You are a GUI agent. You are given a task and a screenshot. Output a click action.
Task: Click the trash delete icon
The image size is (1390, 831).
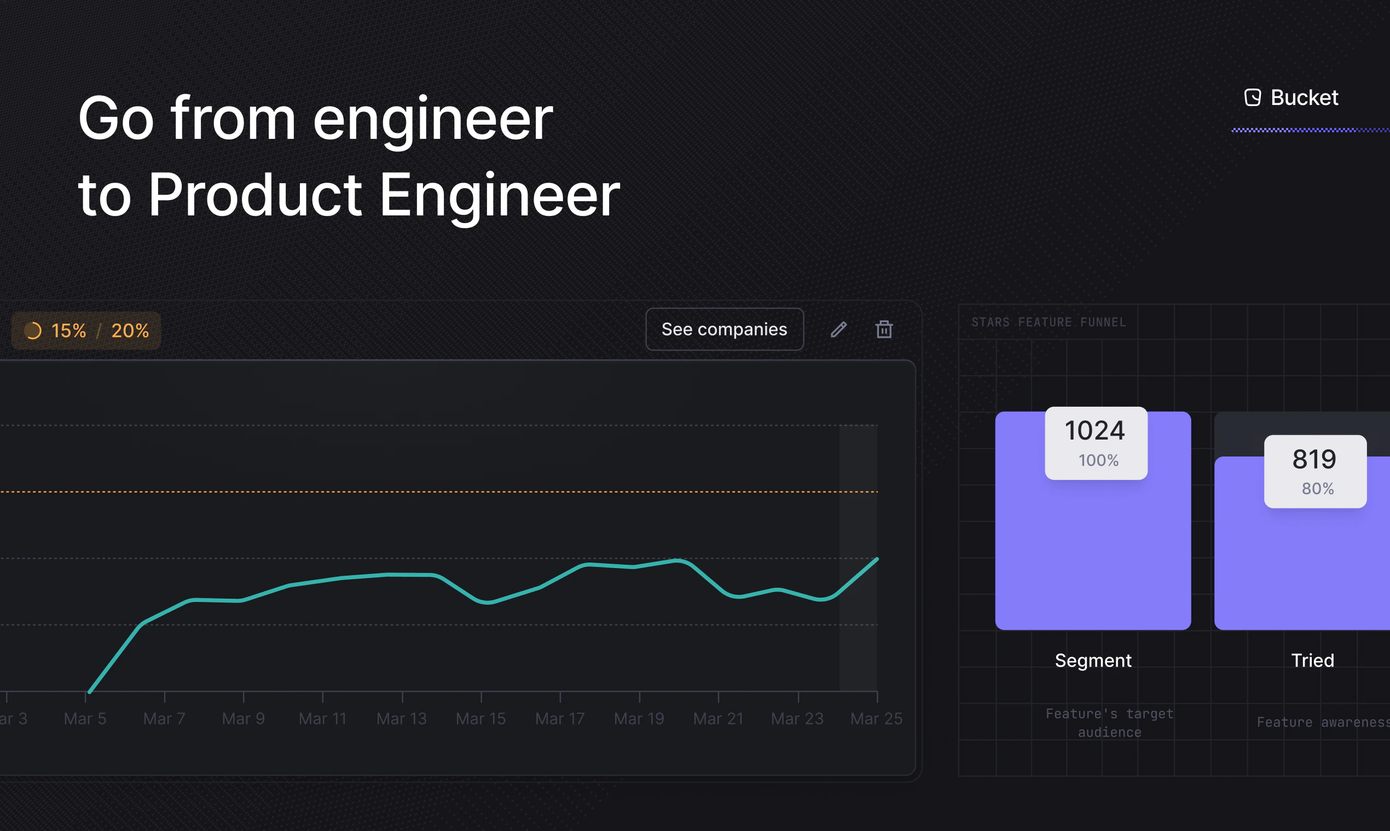(x=884, y=329)
